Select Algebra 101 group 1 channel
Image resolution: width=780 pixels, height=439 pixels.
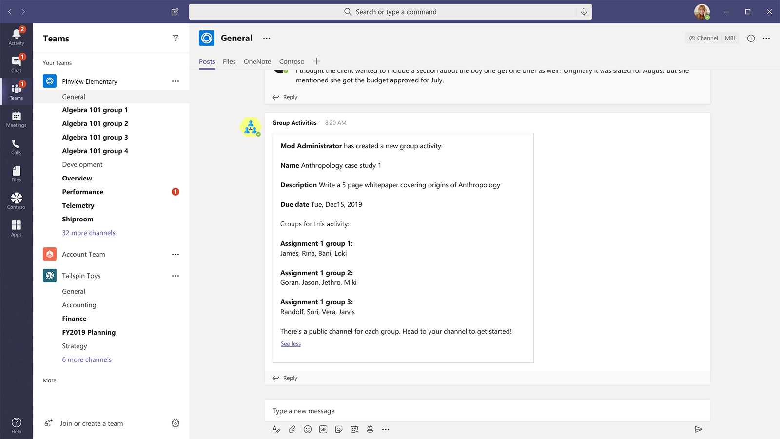95,110
